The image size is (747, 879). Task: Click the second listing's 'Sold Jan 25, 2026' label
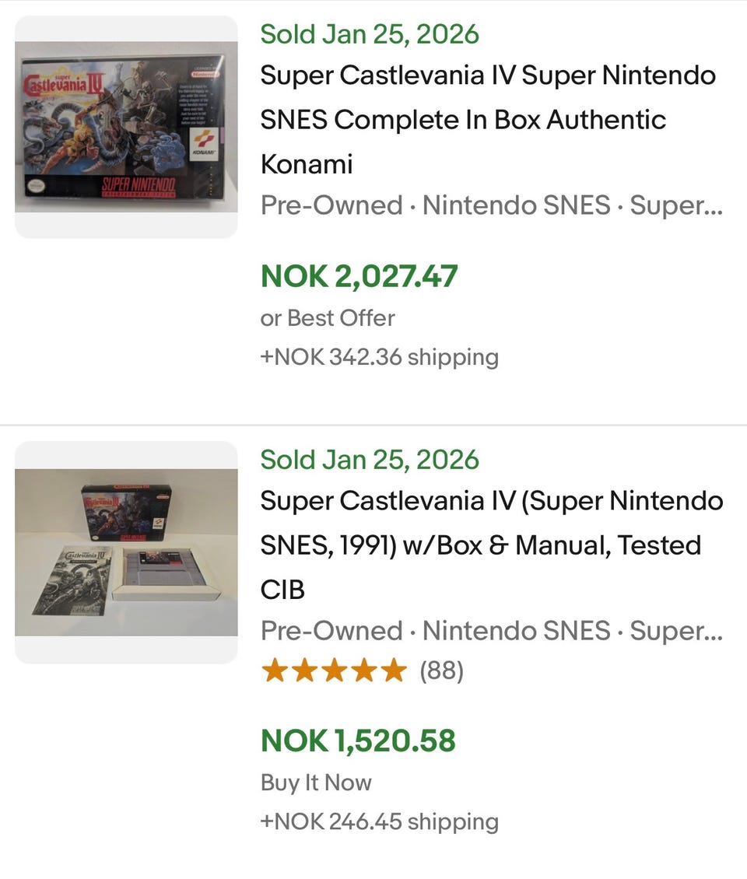pos(370,460)
